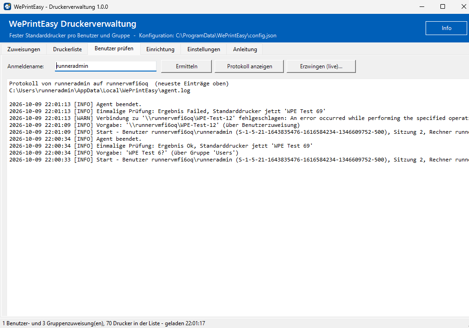This screenshot has height=328, width=469.
Task: Show the Anleitung tab
Action: pyautogui.click(x=245, y=49)
